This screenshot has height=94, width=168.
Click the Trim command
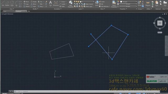pos(40,2)
